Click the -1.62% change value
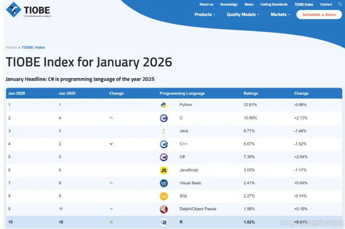Image resolution: width=345 pixels, height=229 pixels. [x=300, y=144]
